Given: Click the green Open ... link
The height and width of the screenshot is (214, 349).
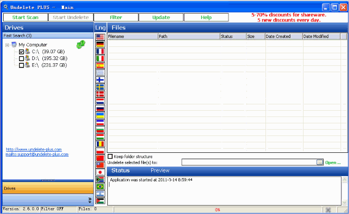Looking at the screenshot, I should (333, 162).
